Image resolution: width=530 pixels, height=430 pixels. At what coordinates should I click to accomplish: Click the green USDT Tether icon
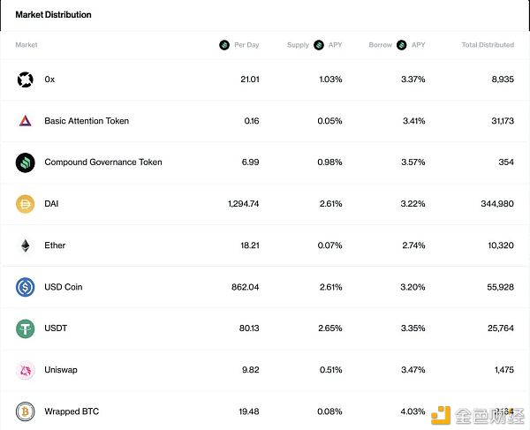click(x=26, y=328)
